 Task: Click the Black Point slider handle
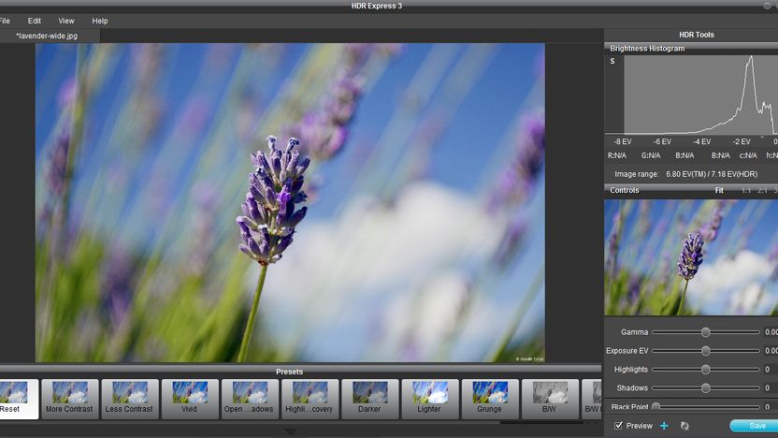[656, 407]
